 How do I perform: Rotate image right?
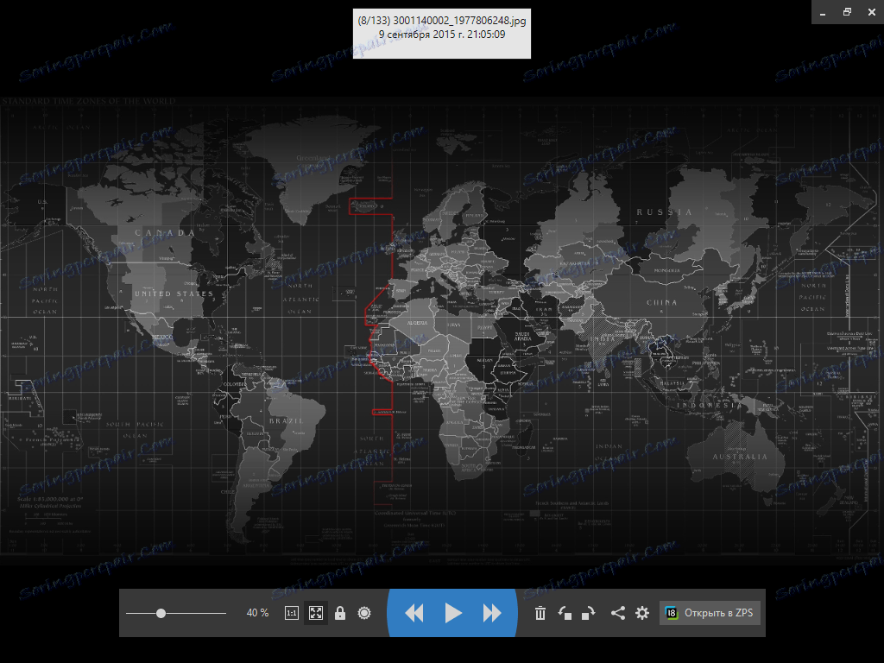pos(588,613)
